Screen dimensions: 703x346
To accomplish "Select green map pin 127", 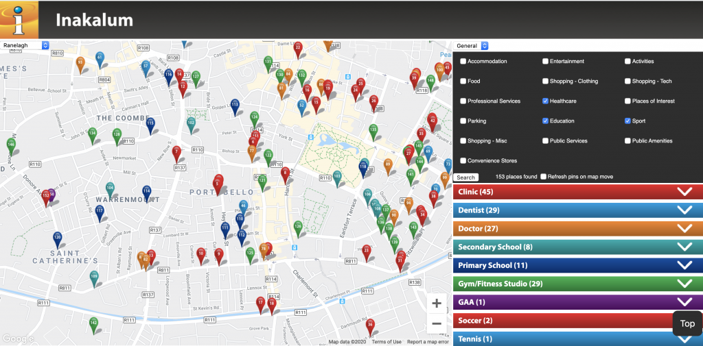I will (196, 79).
